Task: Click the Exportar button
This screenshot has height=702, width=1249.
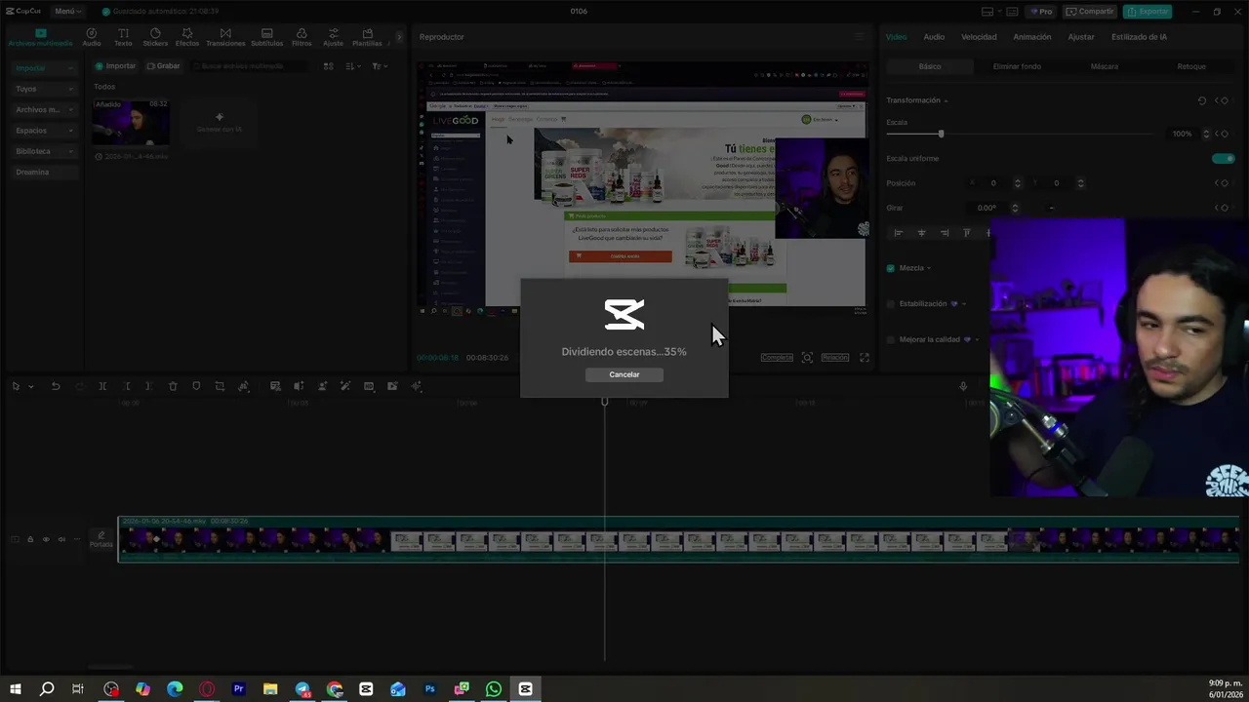Action: 1148,12
